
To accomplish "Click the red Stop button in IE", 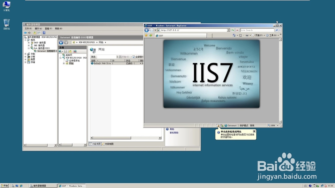I will pos(237,30).
